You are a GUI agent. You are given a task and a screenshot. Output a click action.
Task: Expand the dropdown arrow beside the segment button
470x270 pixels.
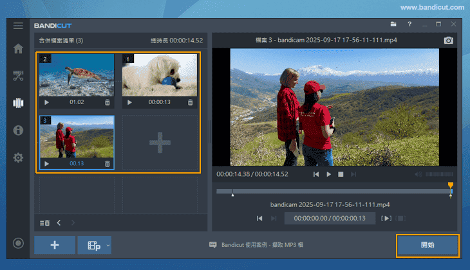point(108,246)
